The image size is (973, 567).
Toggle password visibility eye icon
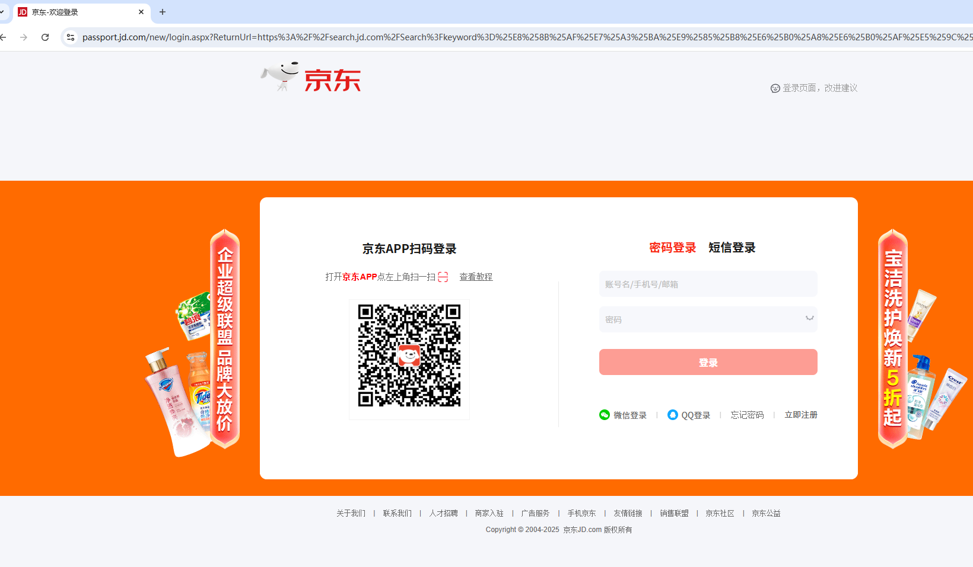(809, 319)
